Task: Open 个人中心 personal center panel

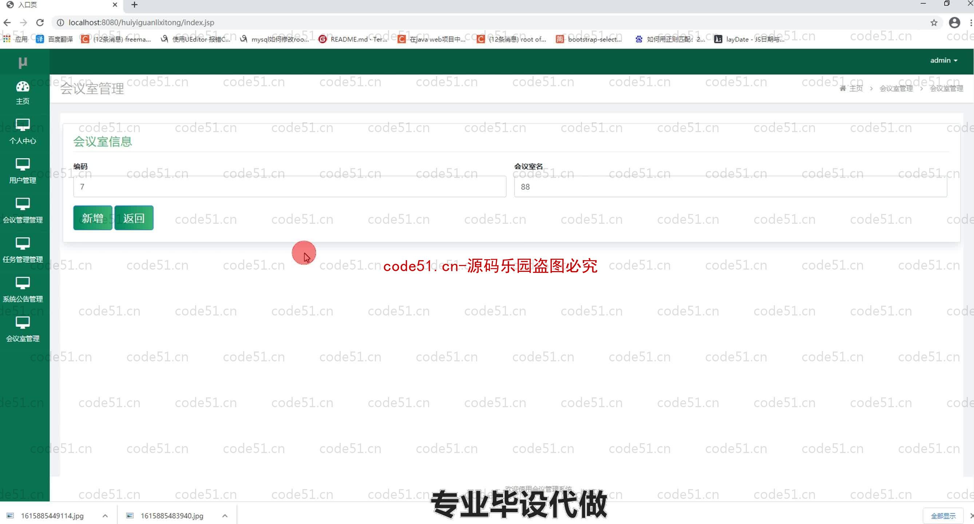Action: (23, 132)
